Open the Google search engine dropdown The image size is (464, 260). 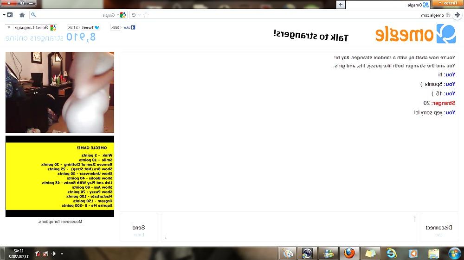pyautogui.click(x=122, y=15)
